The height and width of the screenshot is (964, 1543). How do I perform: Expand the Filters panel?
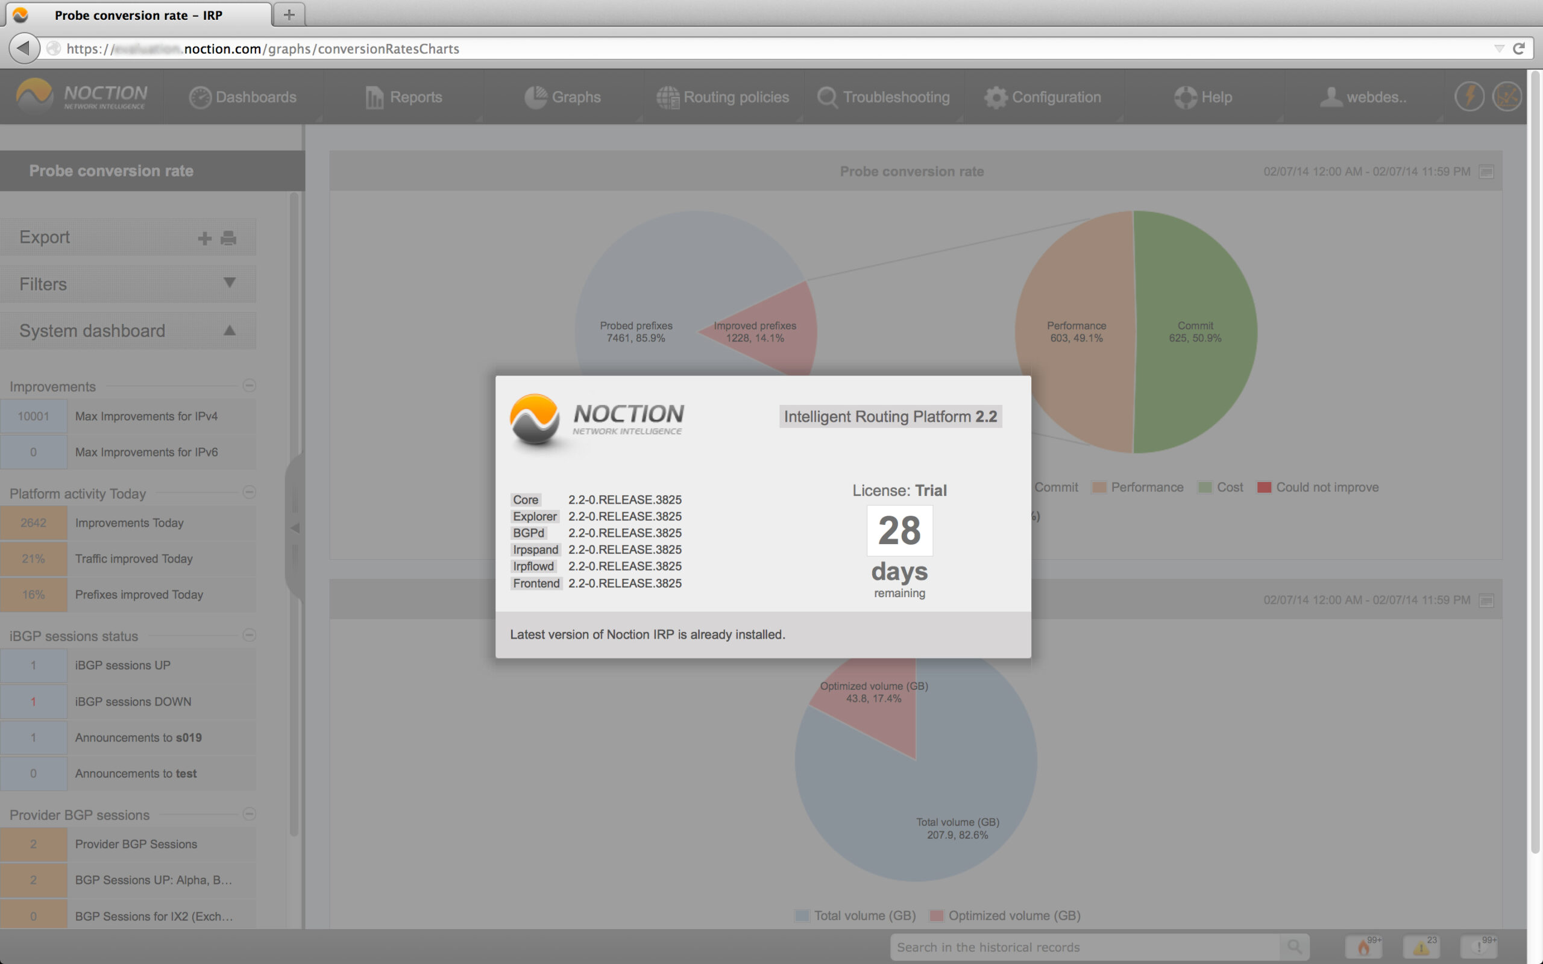coord(230,283)
